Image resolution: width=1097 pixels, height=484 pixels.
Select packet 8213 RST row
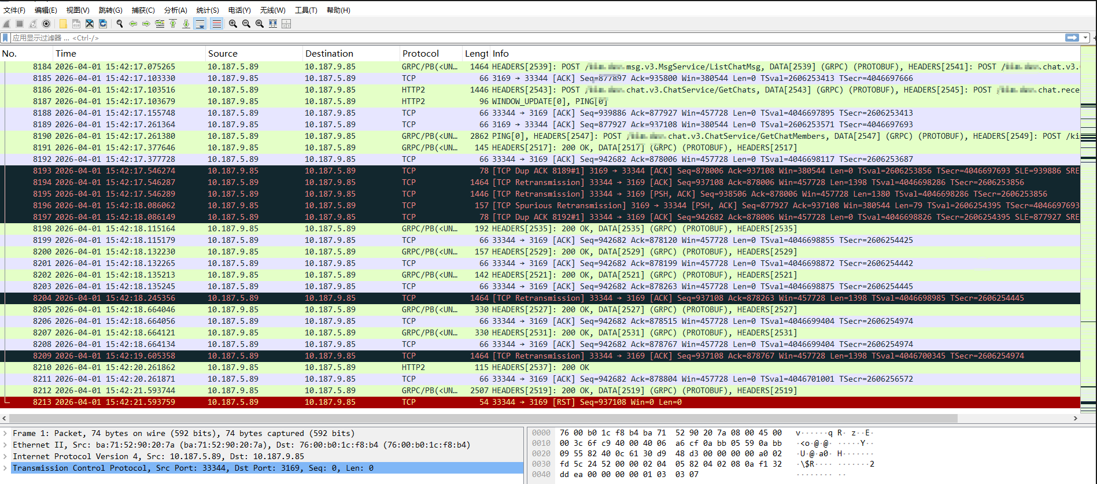click(x=540, y=402)
